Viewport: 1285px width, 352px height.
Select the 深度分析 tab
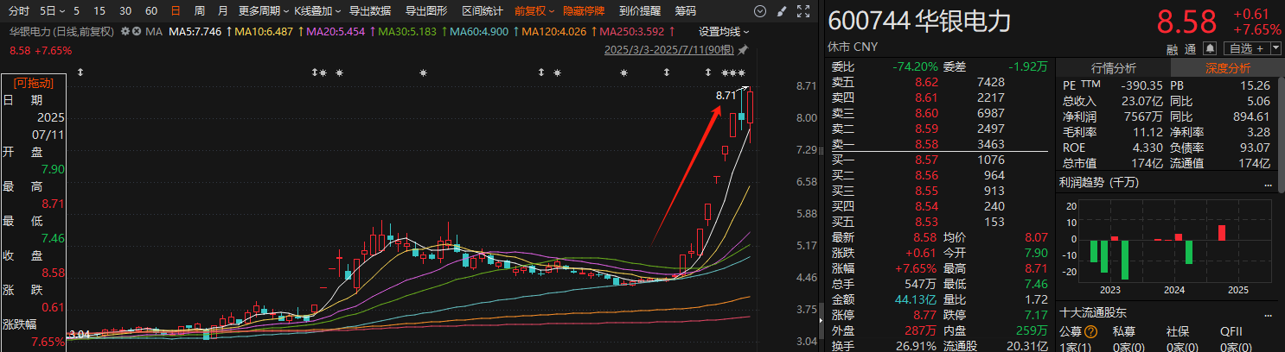(1227, 68)
